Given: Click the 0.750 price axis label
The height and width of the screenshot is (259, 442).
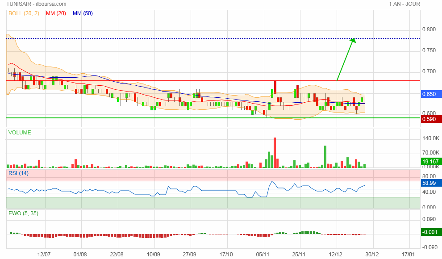Looking at the screenshot, I should tap(429, 50).
